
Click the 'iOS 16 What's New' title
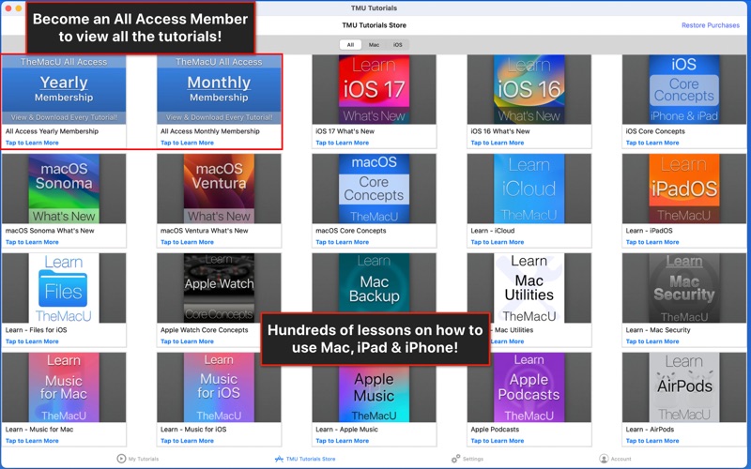coord(500,131)
